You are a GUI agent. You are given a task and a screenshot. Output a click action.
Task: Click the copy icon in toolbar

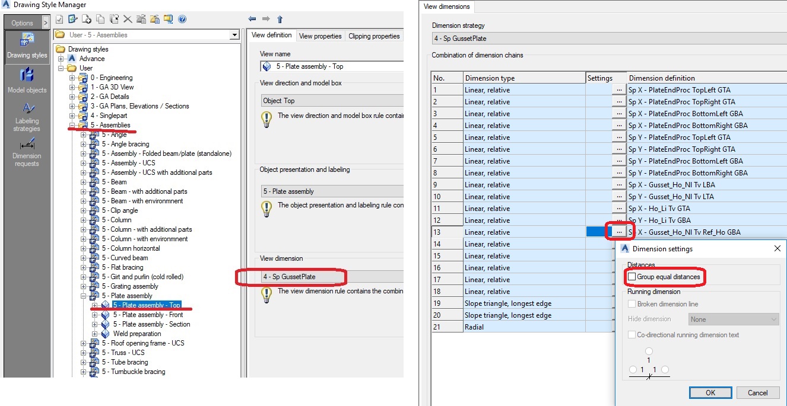[x=101, y=20]
